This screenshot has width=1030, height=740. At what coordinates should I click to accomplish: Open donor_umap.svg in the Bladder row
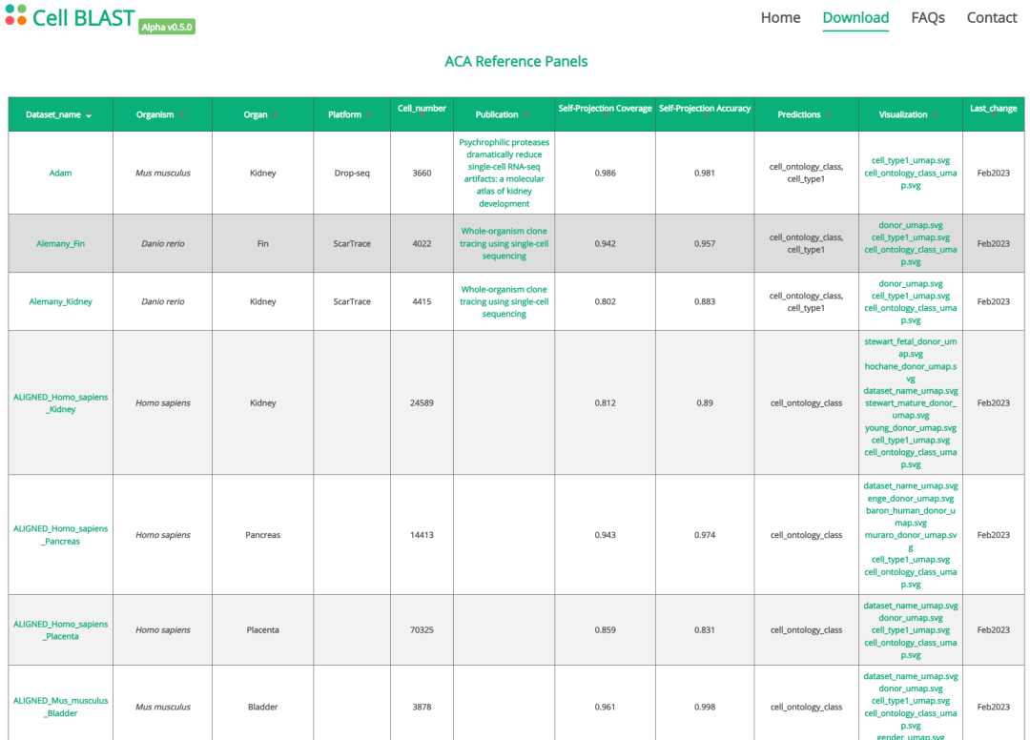point(911,689)
